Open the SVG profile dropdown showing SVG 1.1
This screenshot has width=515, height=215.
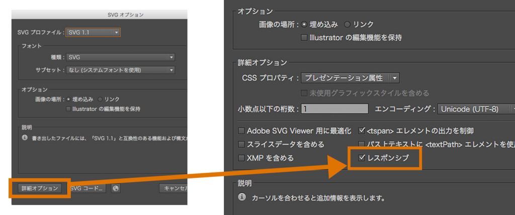(93, 32)
